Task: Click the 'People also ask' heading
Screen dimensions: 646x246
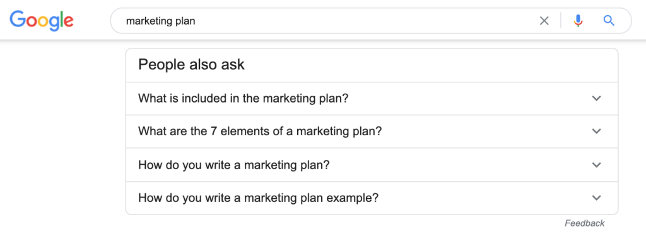Action: (x=191, y=64)
